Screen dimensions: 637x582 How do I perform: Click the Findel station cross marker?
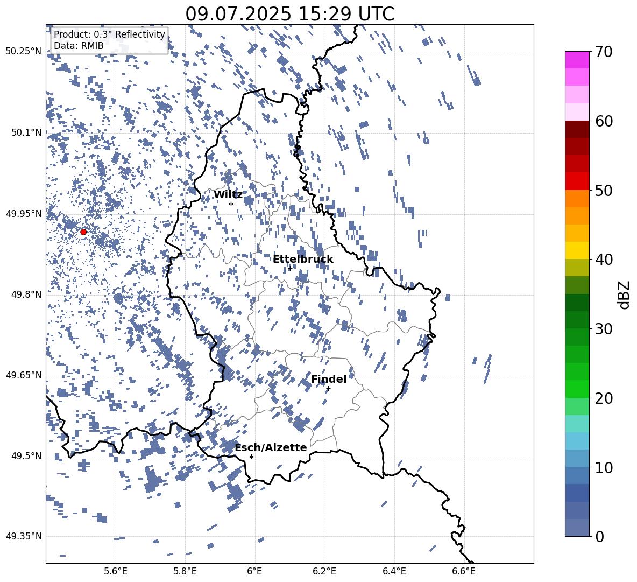tap(328, 388)
